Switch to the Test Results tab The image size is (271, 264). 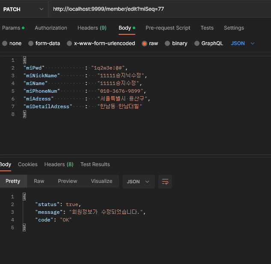tap(95, 164)
